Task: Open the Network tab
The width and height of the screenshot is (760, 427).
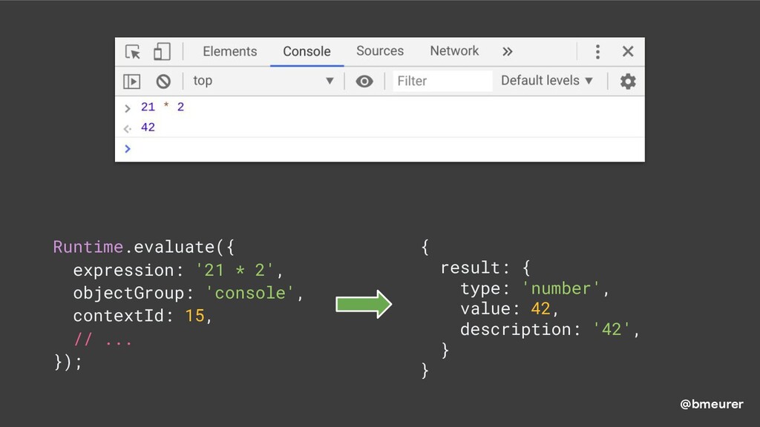Action: coord(454,51)
